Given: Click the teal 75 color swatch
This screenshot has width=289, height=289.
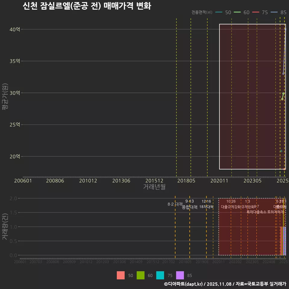Looking at the screenshot, I should click(x=160, y=275).
